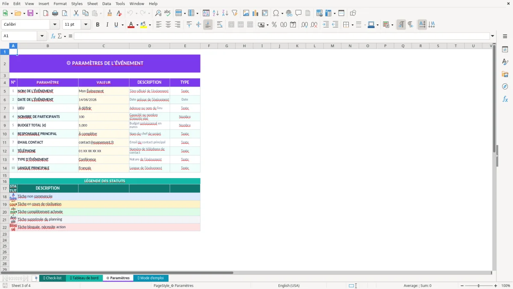Open the Underline style dropdown arrow

click(123, 25)
